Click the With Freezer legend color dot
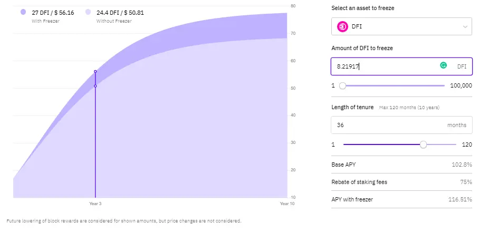The image size is (479, 232). tap(23, 12)
